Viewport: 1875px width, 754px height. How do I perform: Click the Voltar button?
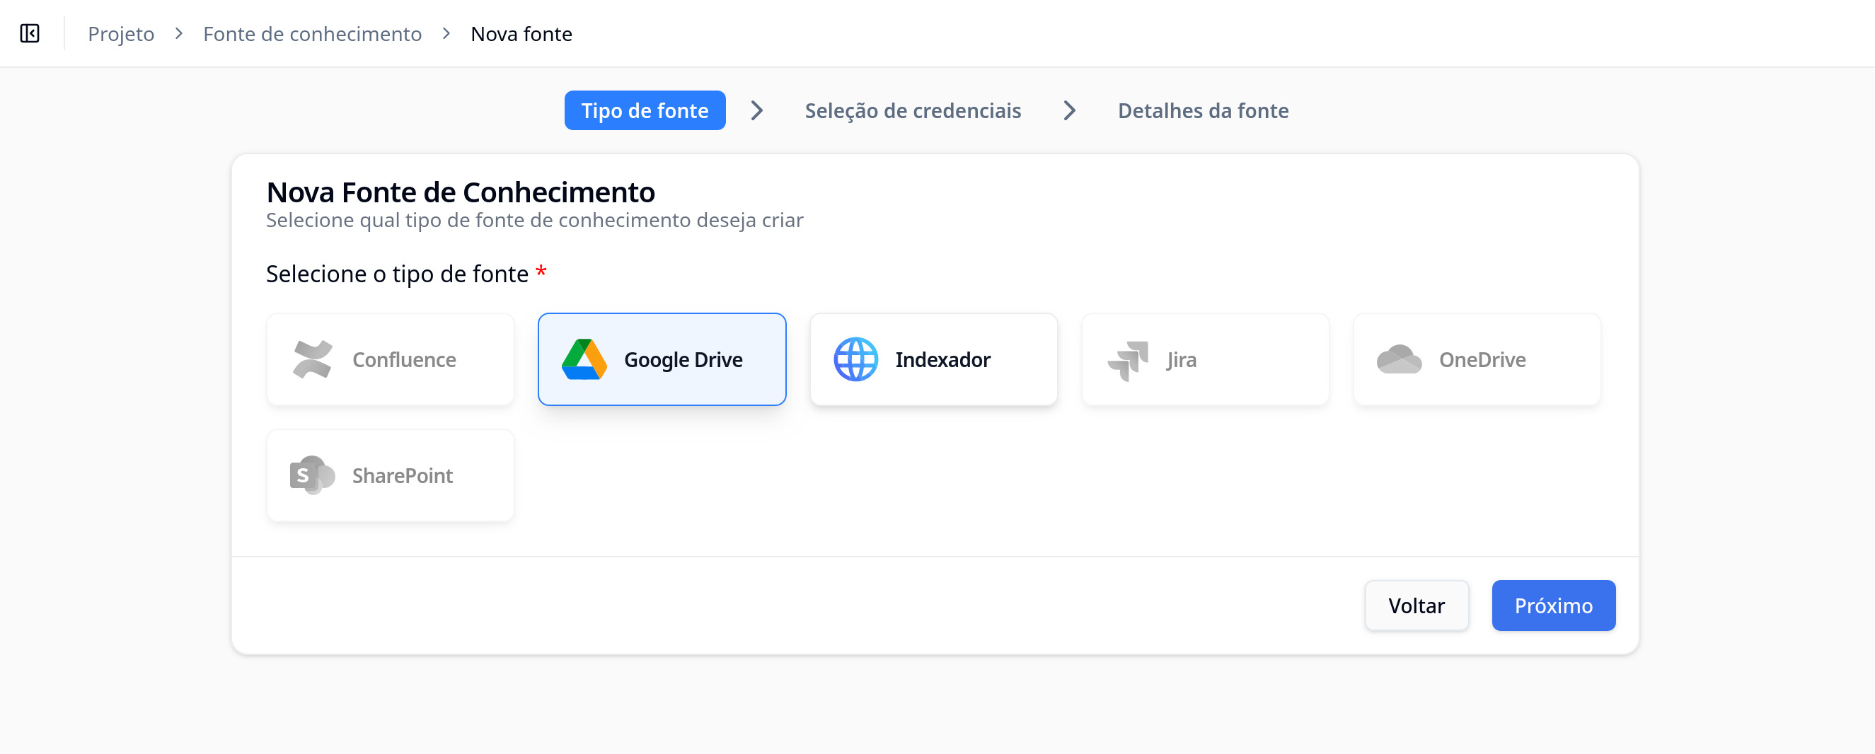pos(1416,605)
